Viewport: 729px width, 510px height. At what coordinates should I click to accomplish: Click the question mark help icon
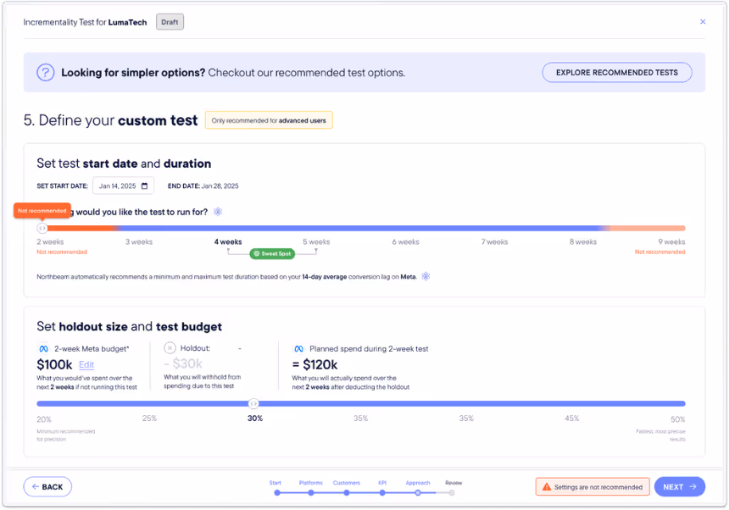tap(46, 73)
